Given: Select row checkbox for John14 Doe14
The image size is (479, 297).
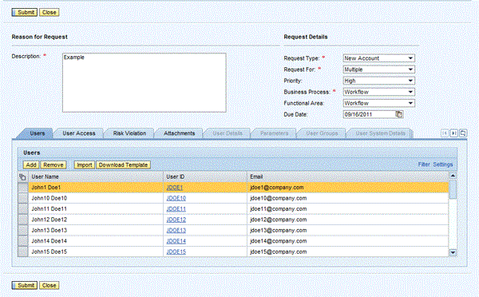Looking at the screenshot, I should pos(23,241).
